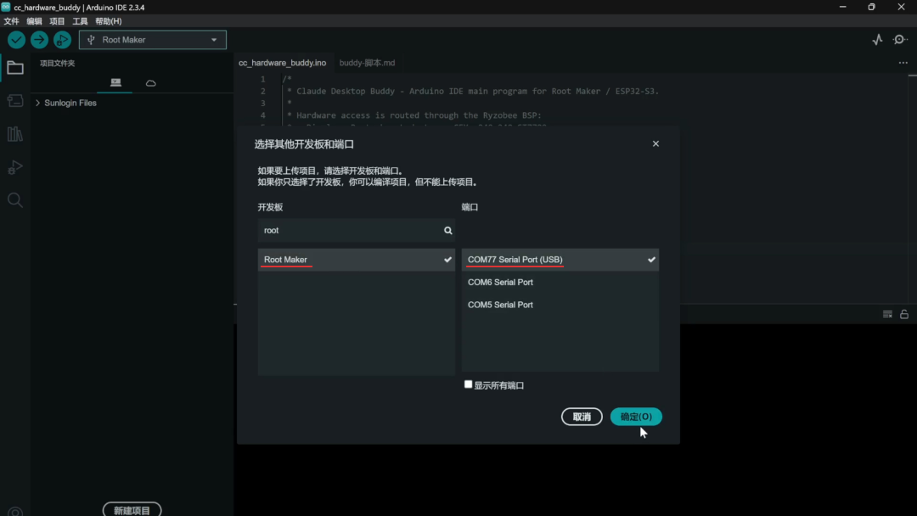
Task: Switch to local sketchbook computer icon
Action: (x=115, y=83)
